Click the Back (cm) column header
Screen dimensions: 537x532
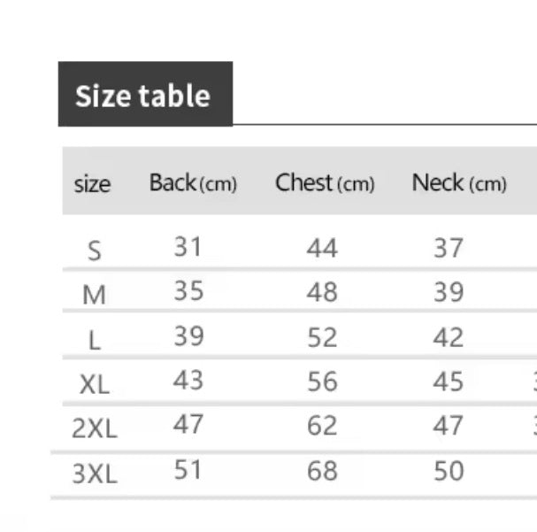point(193,182)
